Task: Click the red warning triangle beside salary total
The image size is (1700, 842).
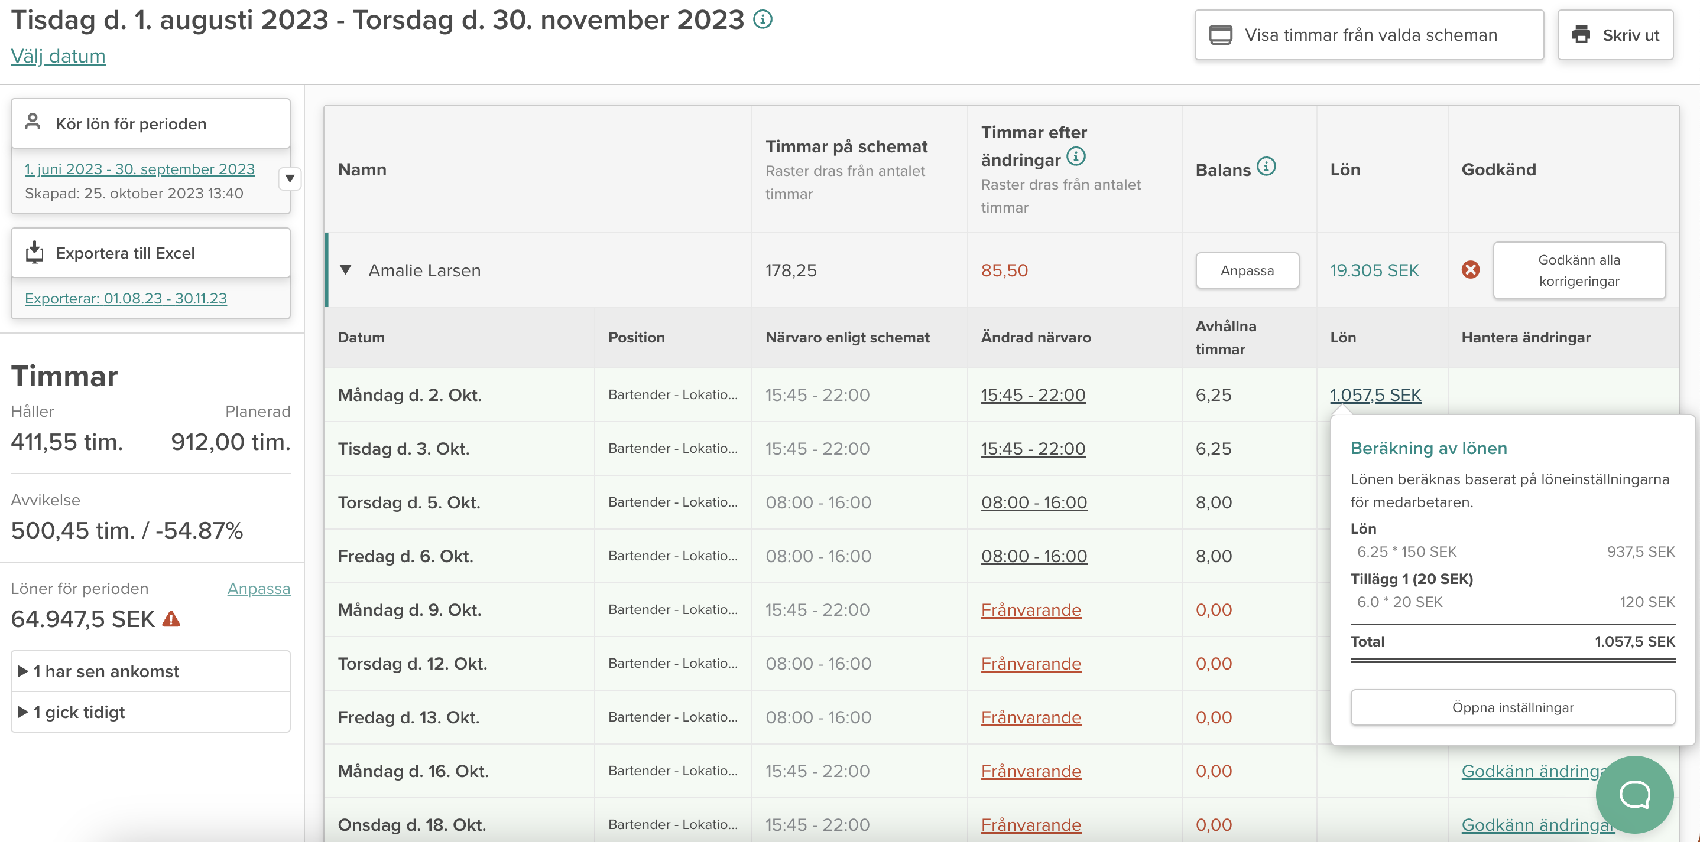Action: tap(171, 619)
